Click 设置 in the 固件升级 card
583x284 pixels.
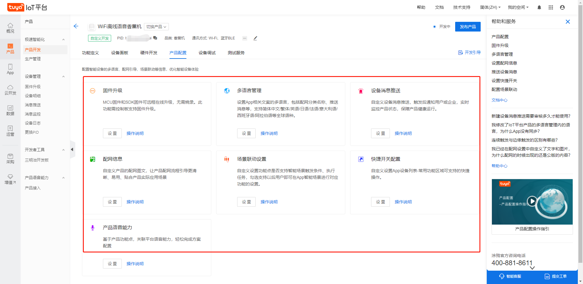[112, 133]
